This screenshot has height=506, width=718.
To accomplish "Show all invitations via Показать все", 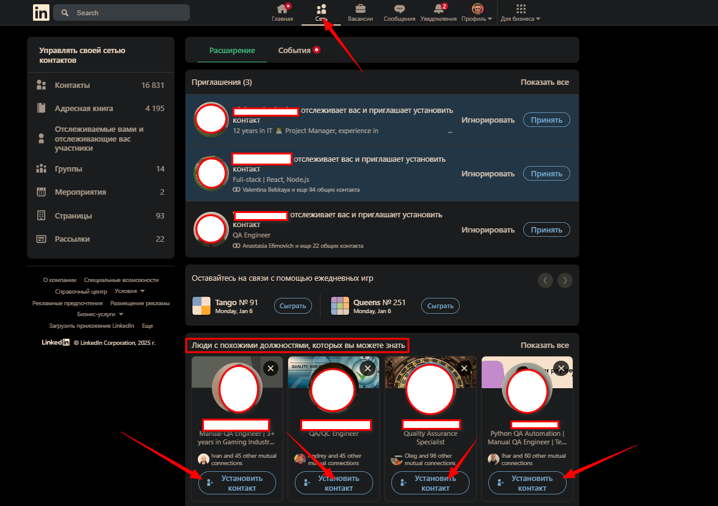I will pyautogui.click(x=545, y=82).
